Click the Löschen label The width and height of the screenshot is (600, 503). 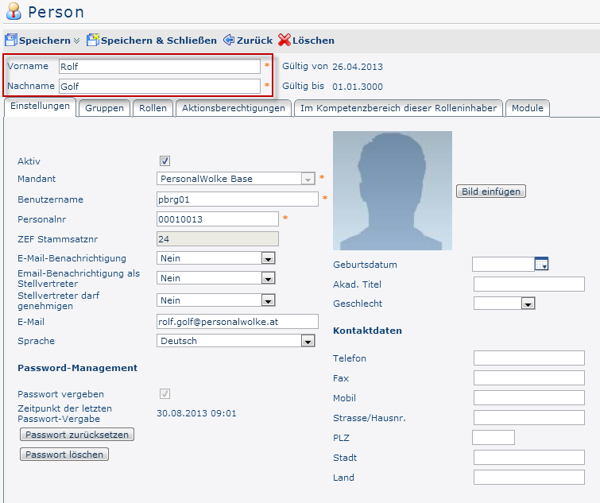[x=313, y=41]
